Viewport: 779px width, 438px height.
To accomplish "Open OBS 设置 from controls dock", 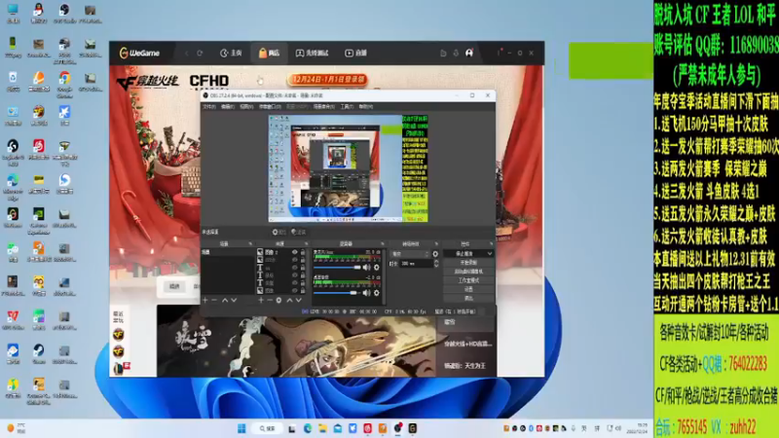I will pyautogui.click(x=468, y=289).
